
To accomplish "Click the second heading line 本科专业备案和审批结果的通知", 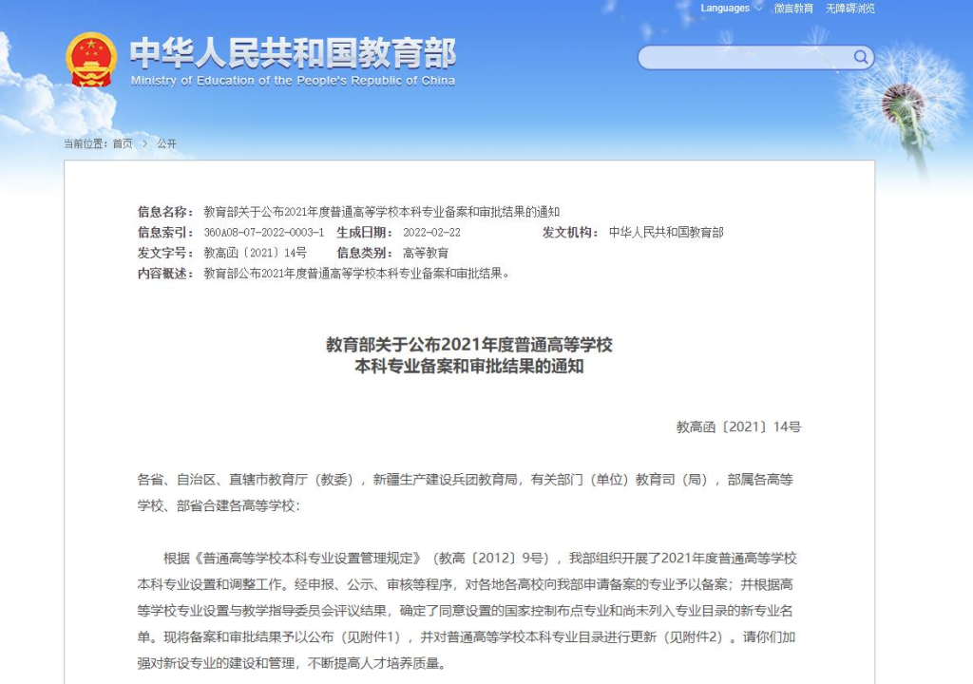I will tap(469, 366).
